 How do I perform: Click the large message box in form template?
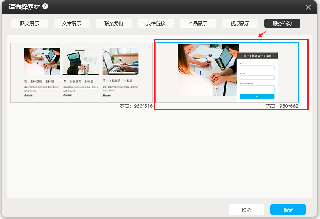pos(257,89)
